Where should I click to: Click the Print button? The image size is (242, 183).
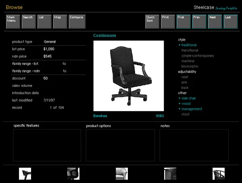[x=168, y=22]
